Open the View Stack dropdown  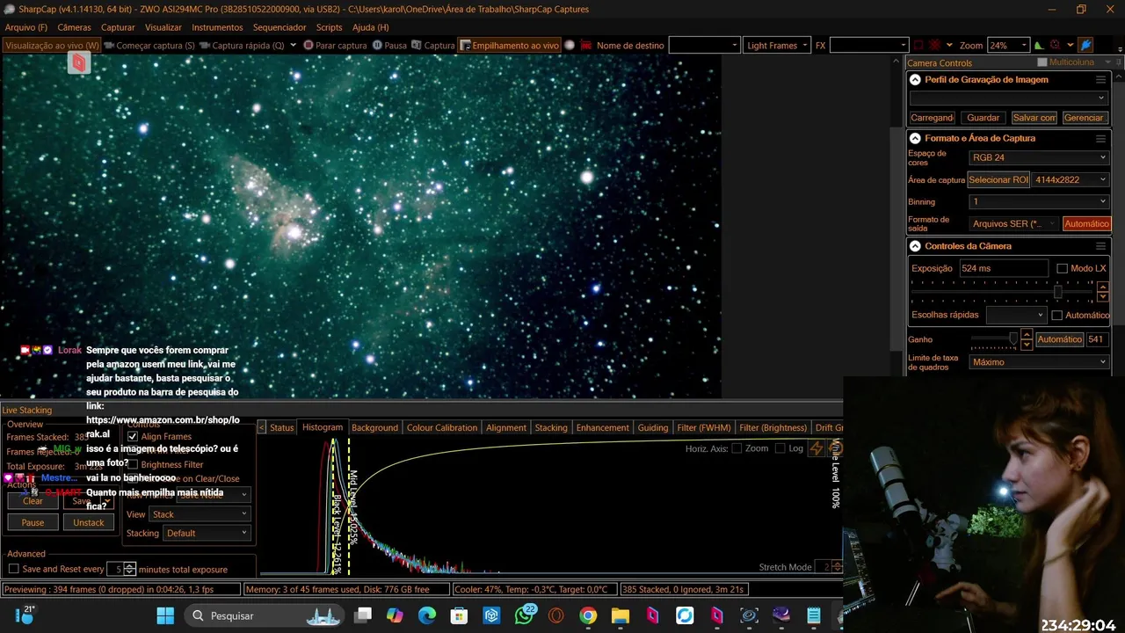tap(200, 514)
